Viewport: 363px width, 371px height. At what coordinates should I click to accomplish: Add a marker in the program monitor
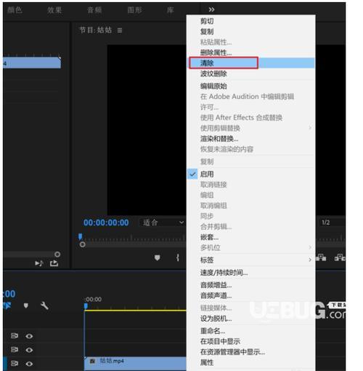[158, 258]
